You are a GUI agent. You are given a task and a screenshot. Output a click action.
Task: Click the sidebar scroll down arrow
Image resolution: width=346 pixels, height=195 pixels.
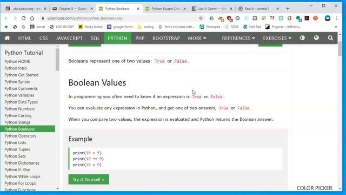57,188
